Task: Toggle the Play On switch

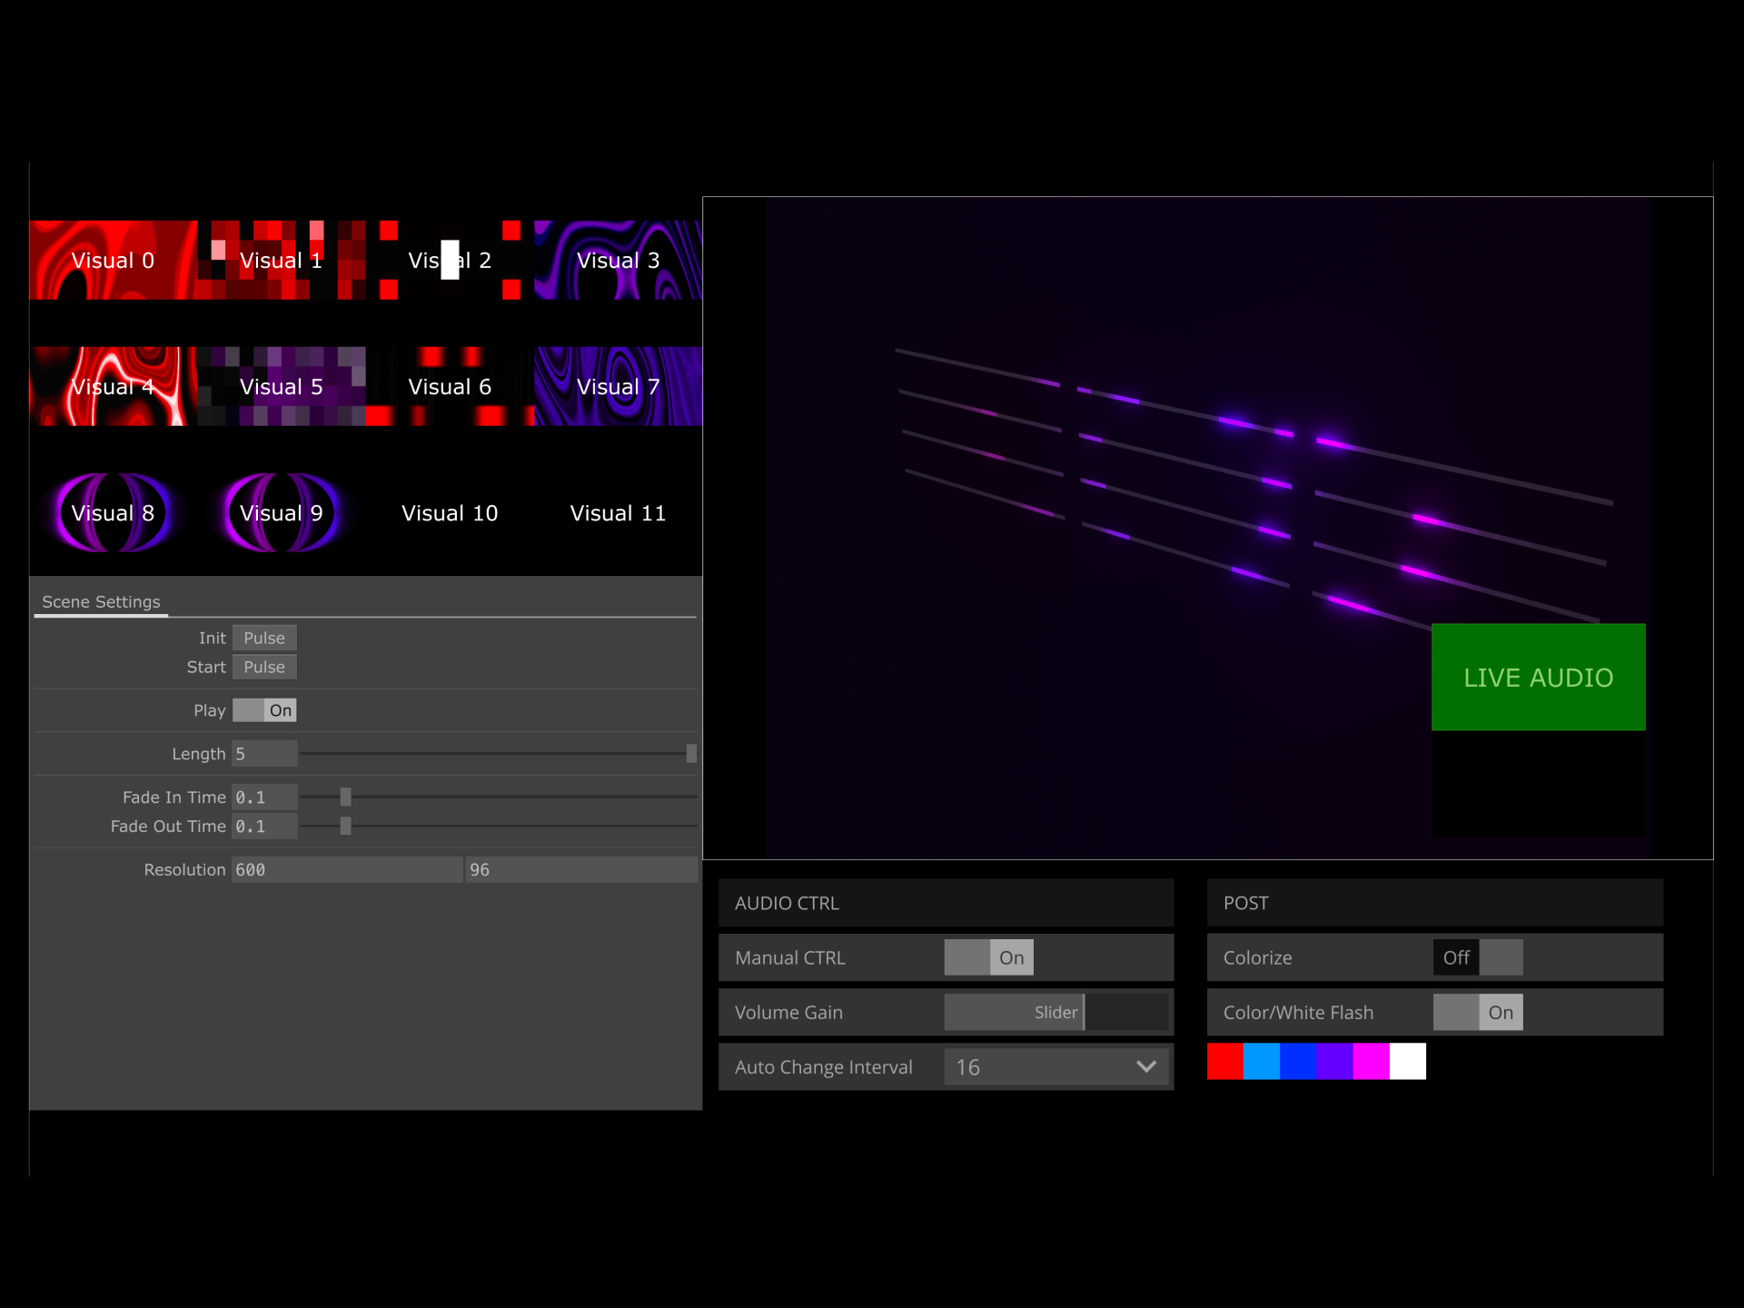Action: (x=264, y=710)
